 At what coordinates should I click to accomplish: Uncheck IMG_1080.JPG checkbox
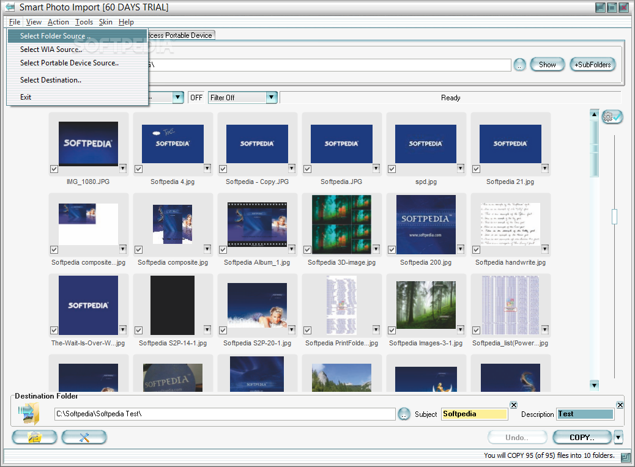coord(54,169)
